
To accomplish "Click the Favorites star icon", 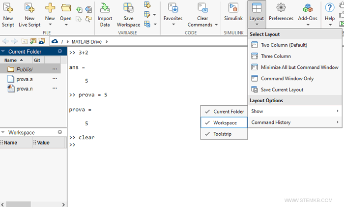I will (173, 7).
